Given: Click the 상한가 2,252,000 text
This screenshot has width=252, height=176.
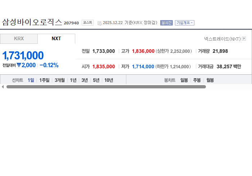Looking at the screenshot, I should (174, 51).
